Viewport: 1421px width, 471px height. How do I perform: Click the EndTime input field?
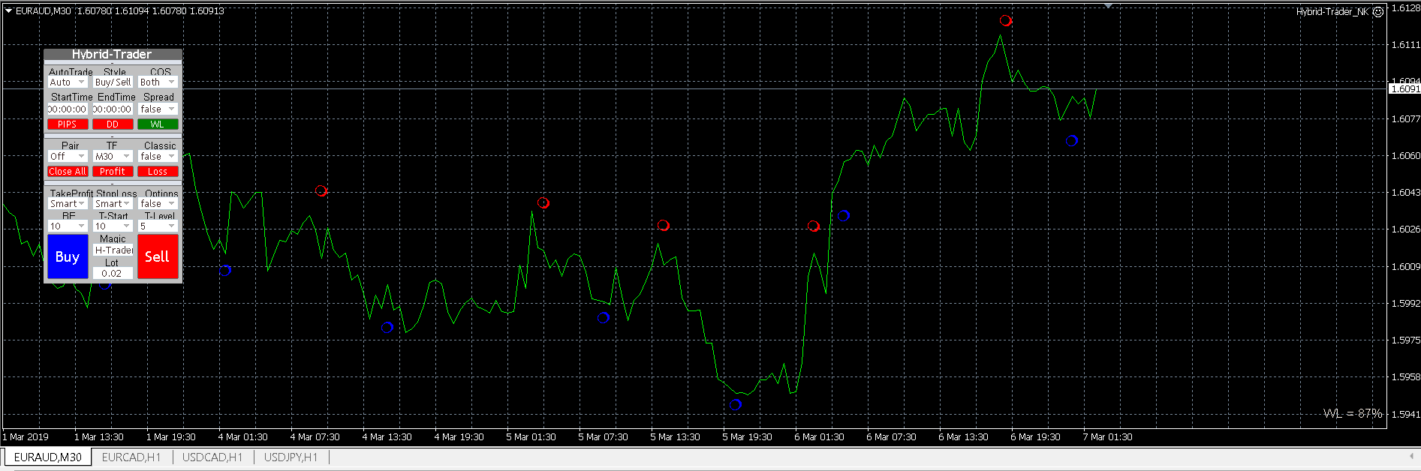113,109
